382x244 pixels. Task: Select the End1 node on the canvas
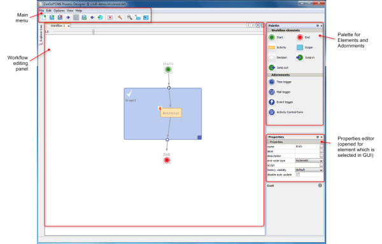(167, 160)
